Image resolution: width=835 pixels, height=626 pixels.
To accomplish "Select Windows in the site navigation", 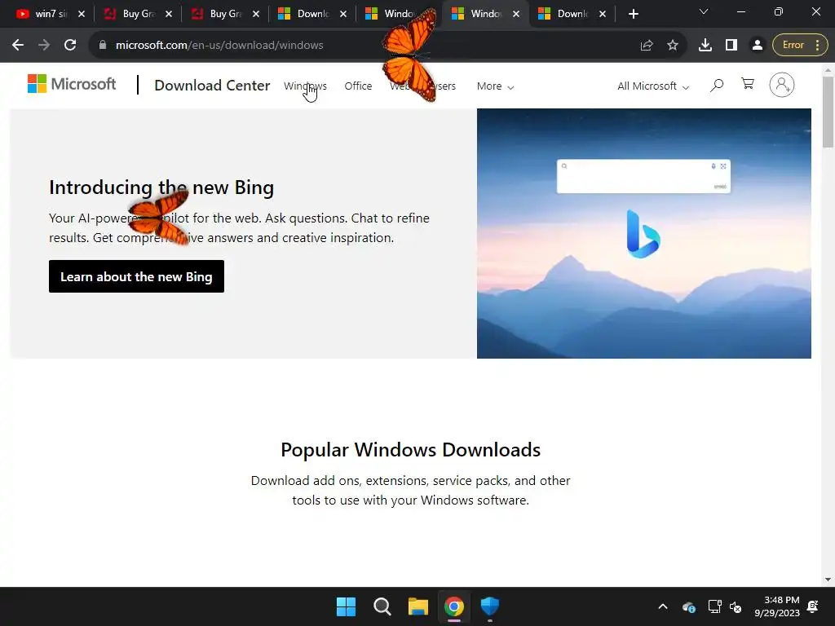I will coord(305,86).
